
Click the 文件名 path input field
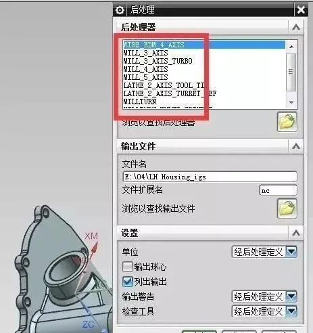tap(210, 177)
